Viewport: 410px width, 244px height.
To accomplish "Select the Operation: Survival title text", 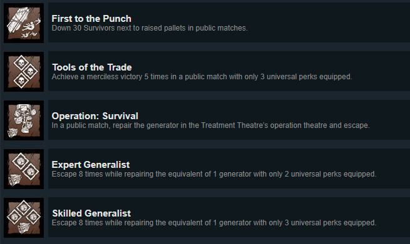I will pyautogui.click(x=95, y=116).
